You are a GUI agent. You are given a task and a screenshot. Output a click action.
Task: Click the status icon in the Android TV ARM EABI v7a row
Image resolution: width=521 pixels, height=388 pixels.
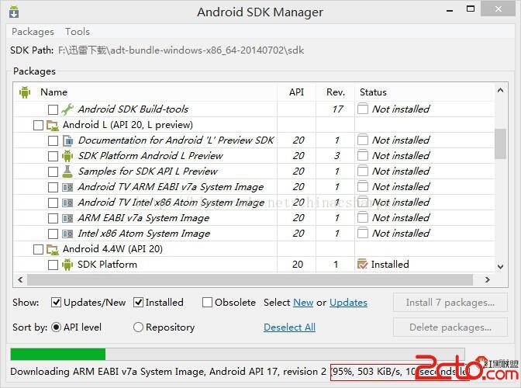pos(363,186)
